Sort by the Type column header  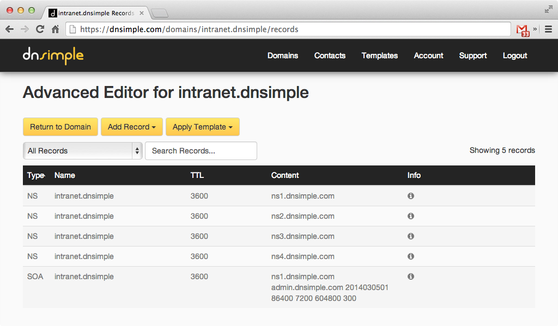tap(36, 175)
